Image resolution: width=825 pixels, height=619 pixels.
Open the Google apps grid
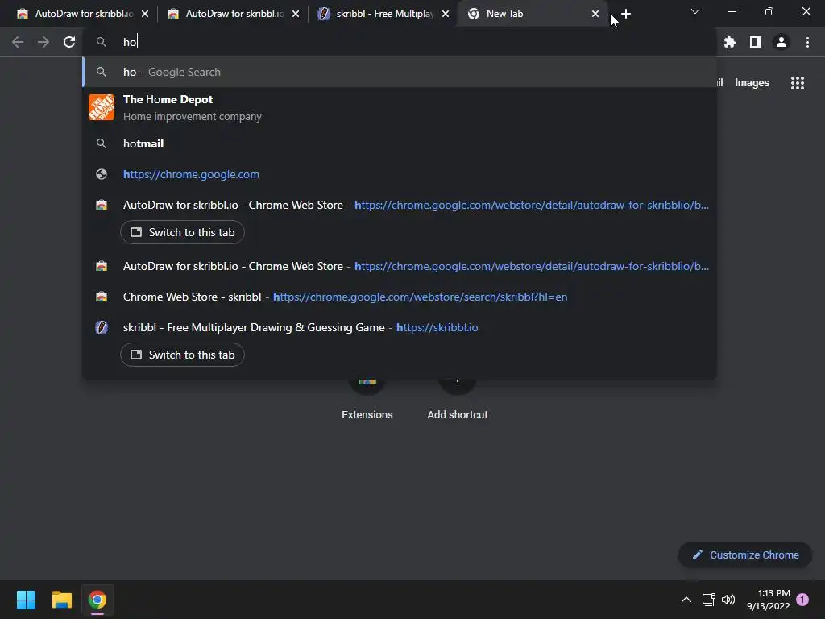[798, 83]
